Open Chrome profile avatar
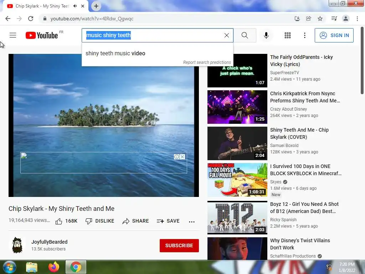This screenshot has height=274, width=365. [346, 19]
